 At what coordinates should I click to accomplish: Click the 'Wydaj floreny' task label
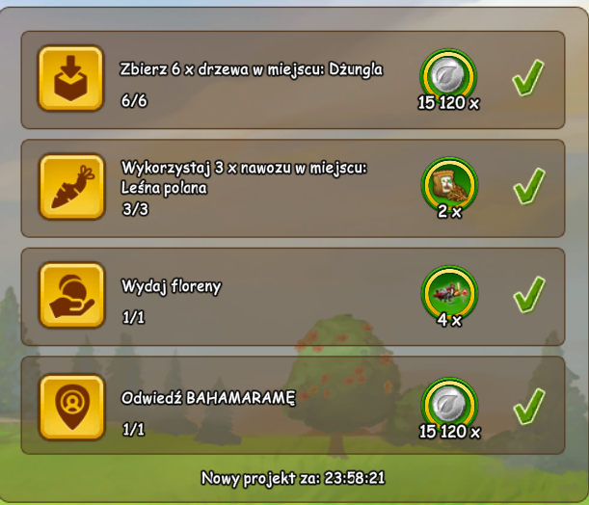(172, 286)
